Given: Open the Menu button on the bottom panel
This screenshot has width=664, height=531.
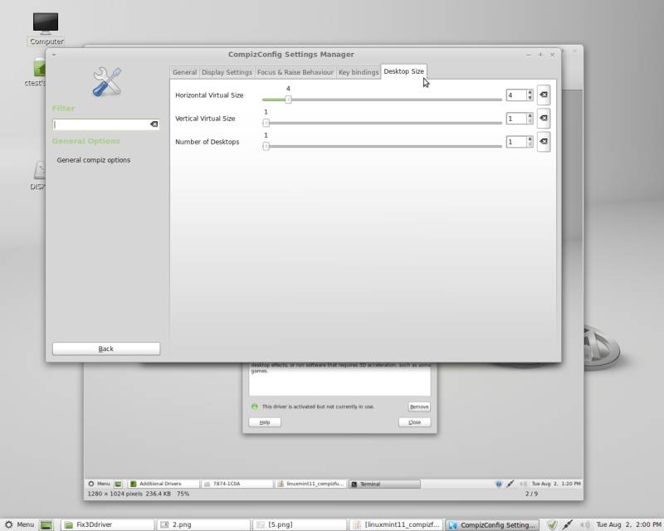Looking at the screenshot, I should tap(19, 524).
